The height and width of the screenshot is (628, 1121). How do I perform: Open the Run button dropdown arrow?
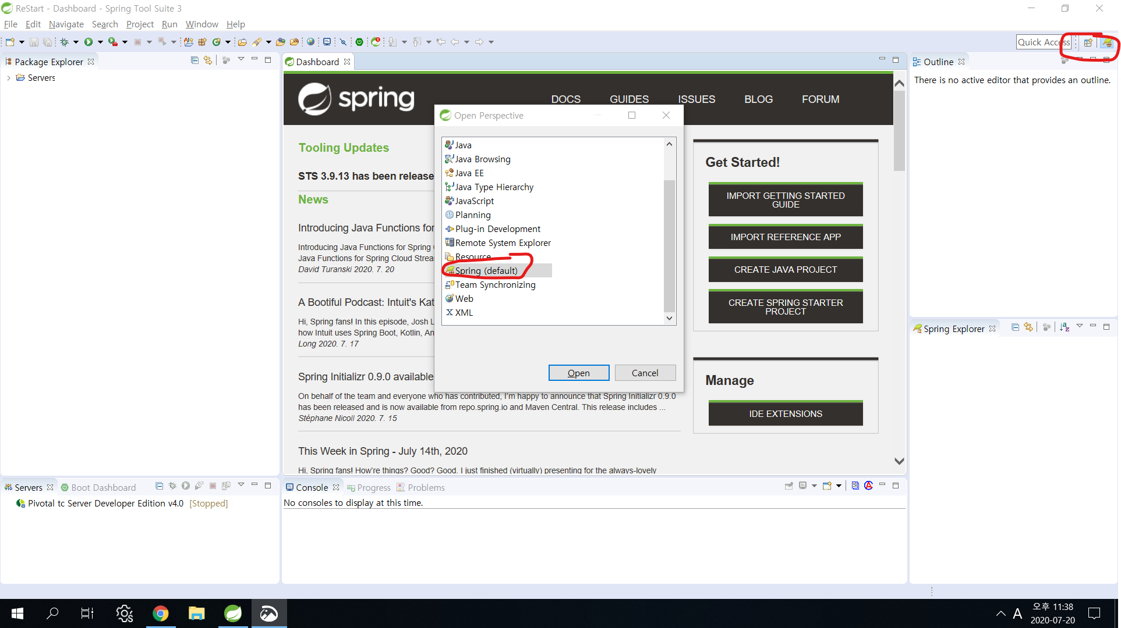point(100,42)
